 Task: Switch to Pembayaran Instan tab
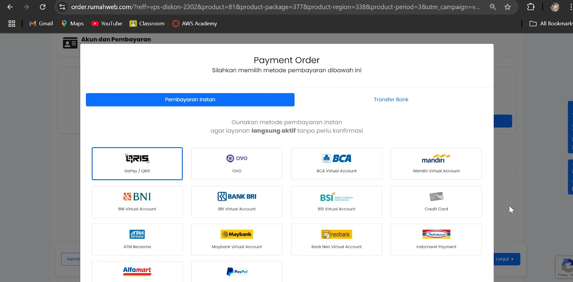click(x=190, y=100)
